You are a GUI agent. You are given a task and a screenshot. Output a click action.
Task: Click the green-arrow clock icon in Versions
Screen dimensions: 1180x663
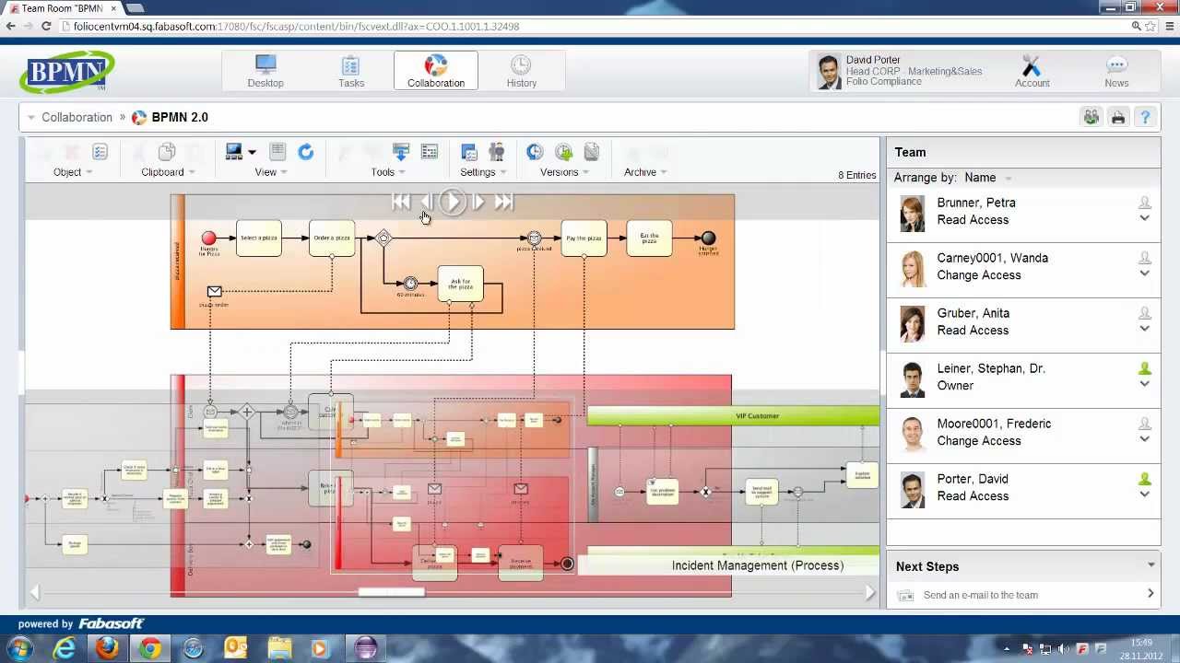[563, 151]
